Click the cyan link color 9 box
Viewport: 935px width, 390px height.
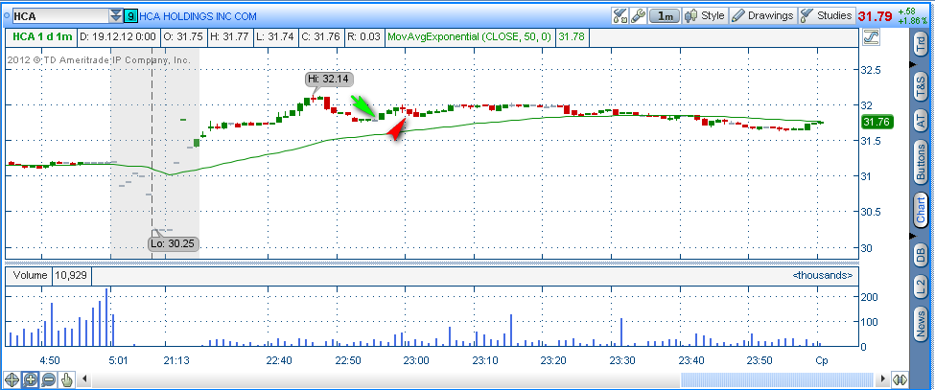point(130,16)
